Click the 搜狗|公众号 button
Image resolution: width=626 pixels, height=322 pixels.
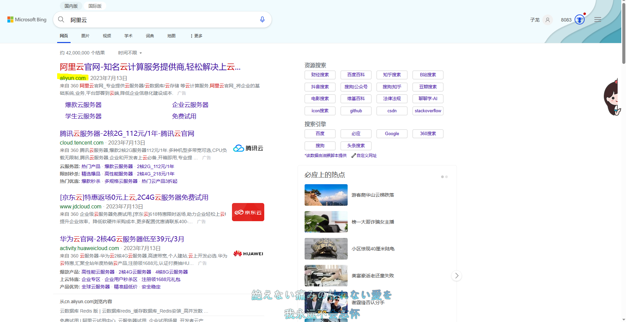356,87
